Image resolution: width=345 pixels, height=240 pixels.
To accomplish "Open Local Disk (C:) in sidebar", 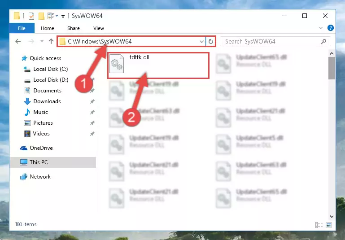I will pos(50,69).
